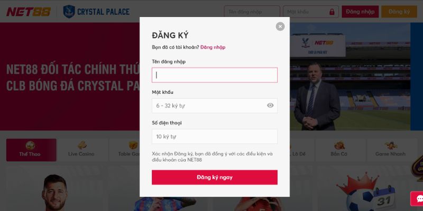
Task: Click the NET88 logo
Action: 29,12
